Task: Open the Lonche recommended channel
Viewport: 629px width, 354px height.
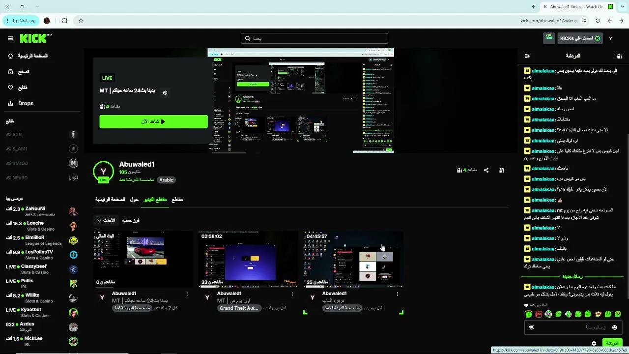Action: (42, 226)
